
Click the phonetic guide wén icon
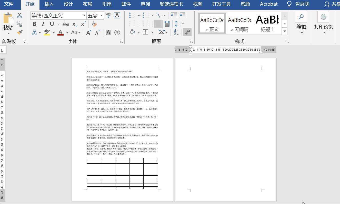point(108,15)
